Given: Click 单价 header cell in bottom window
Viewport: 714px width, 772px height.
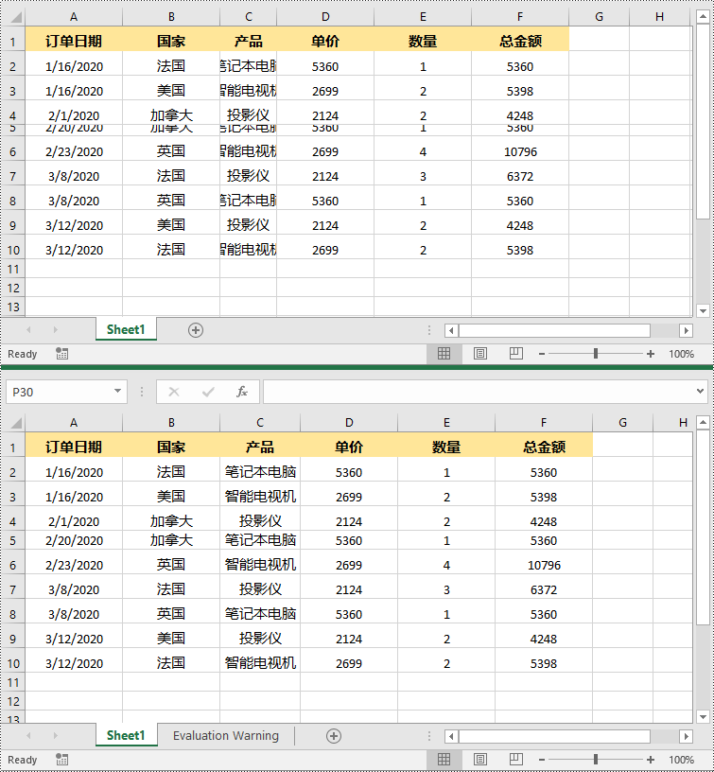Looking at the screenshot, I should (x=349, y=447).
